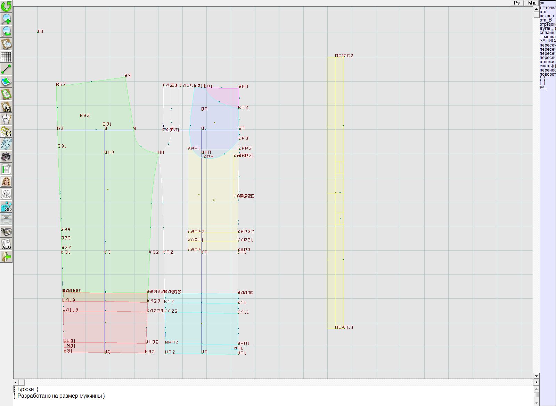
Task: Zoom out with the magnifier minus icon
Action: pos(6,31)
